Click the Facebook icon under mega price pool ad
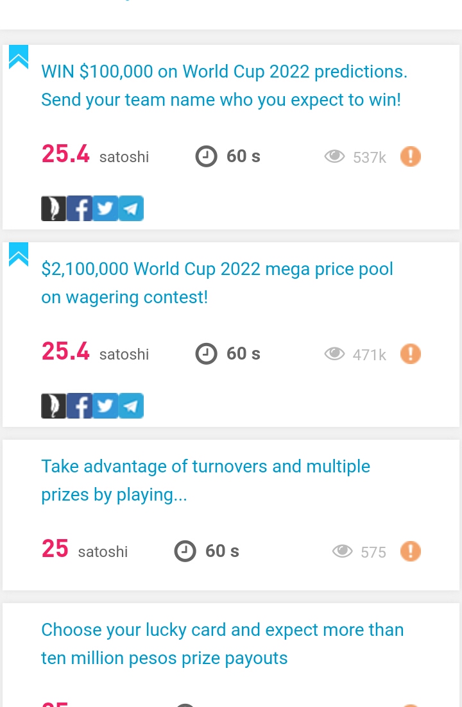 coord(80,406)
